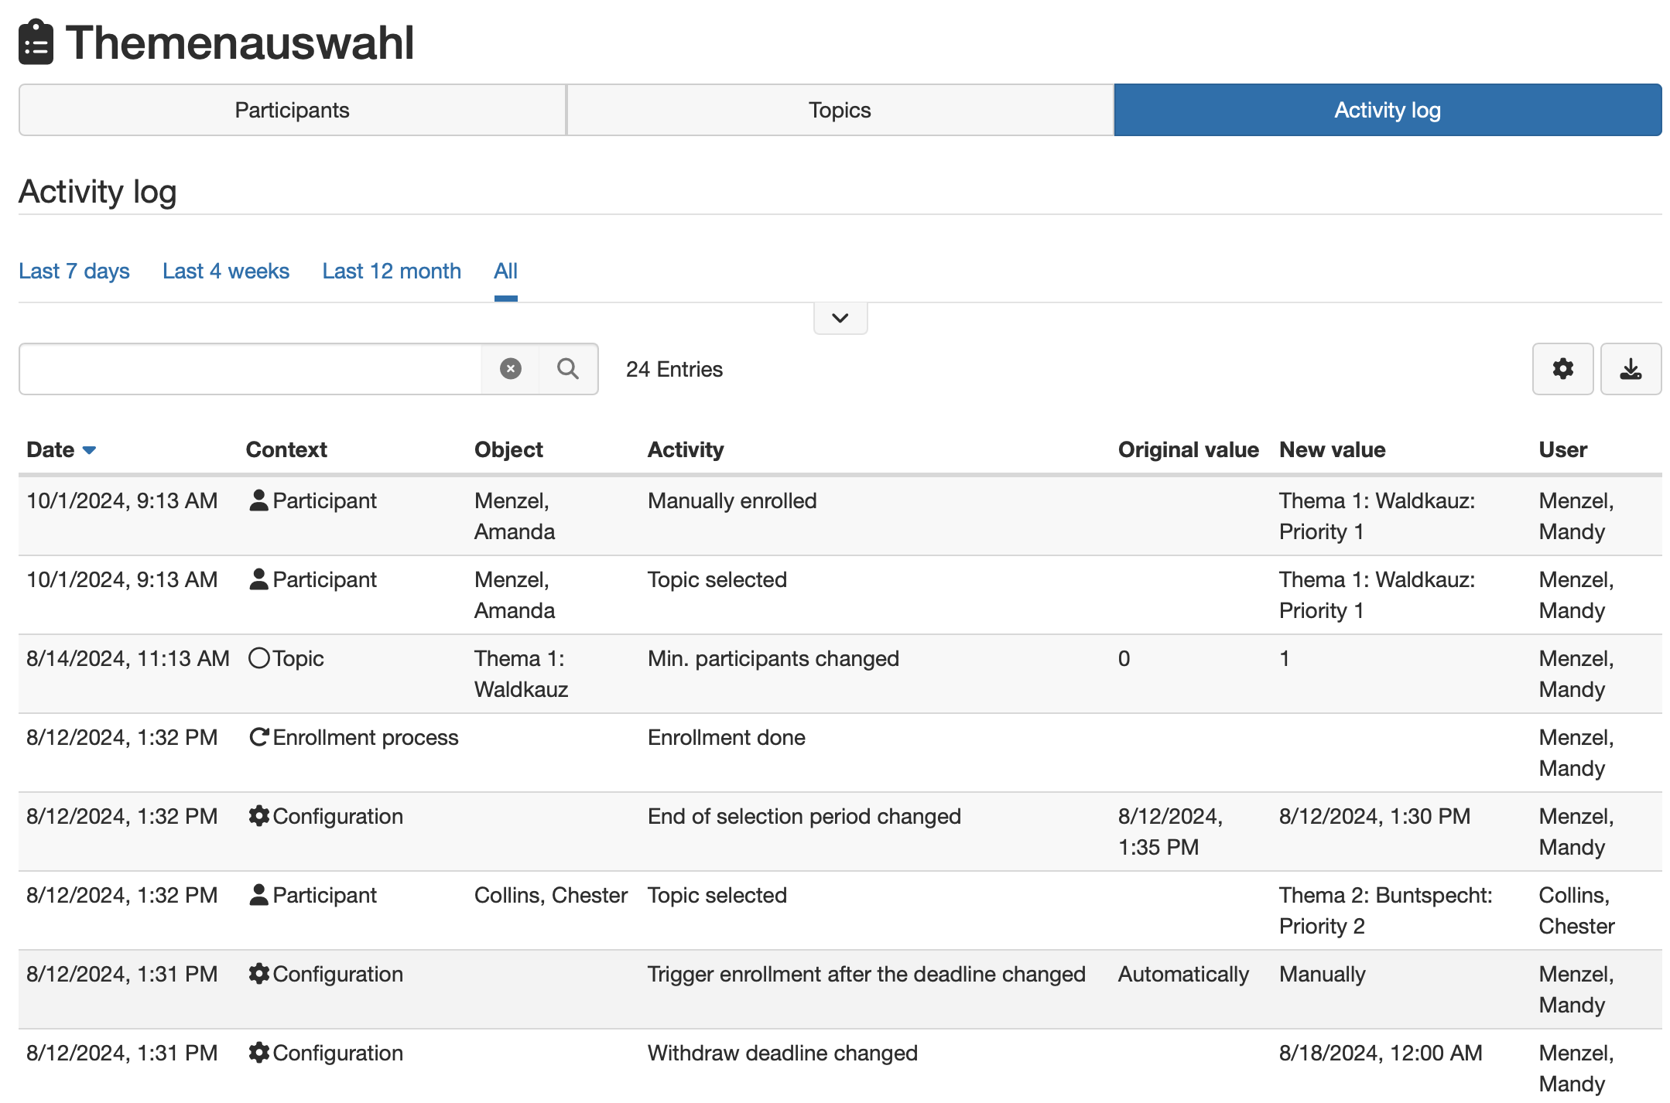Click the table settings gear icon

click(1562, 369)
